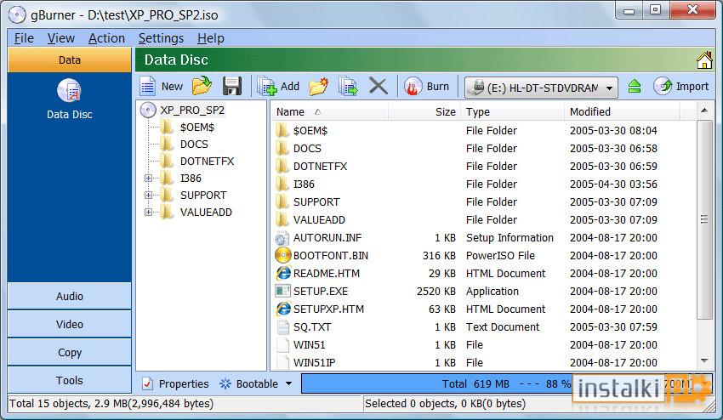This screenshot has width=723, height=420.
Task: Expand the I386 folder in the tree
Action: click(x=149, y=178)
